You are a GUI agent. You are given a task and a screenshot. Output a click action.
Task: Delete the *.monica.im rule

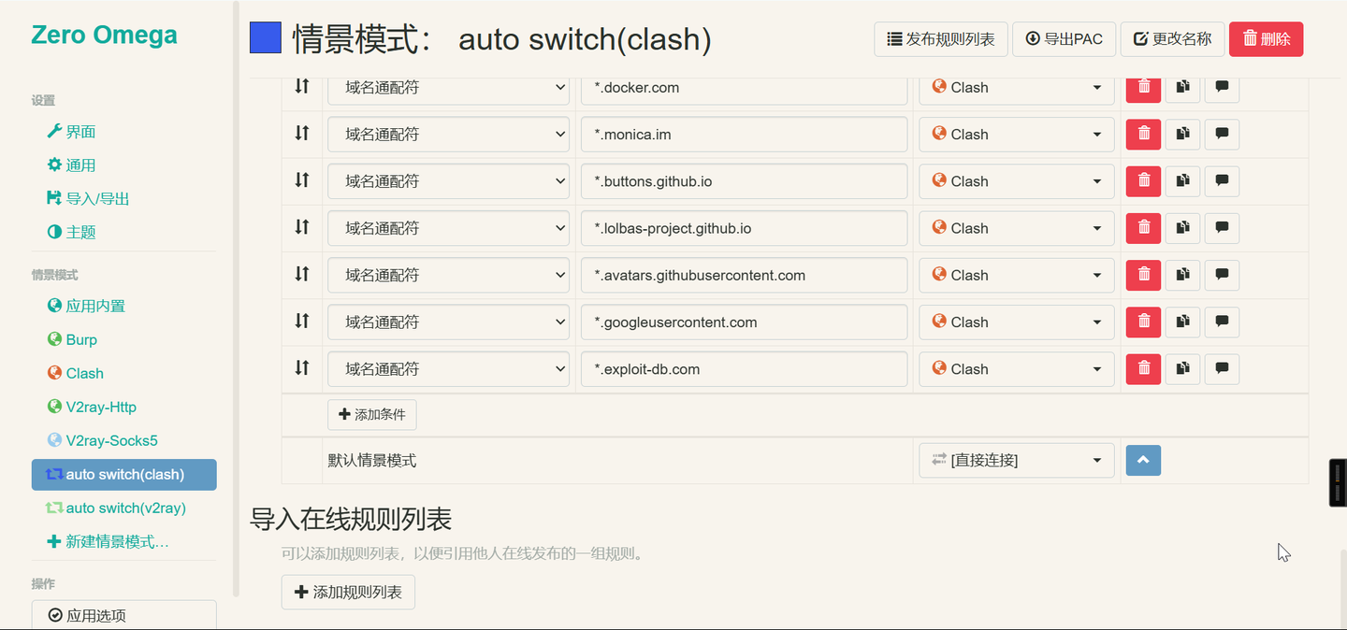click(1142, 134)
